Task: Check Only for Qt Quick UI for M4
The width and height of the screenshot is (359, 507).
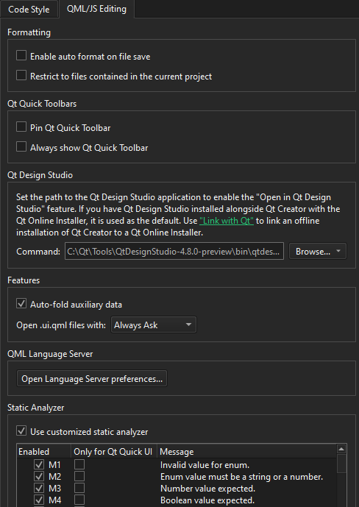Action: point(79,500)
